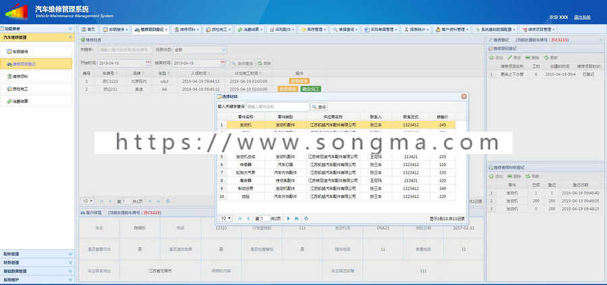Go to next page in 选择材料 dialog pager

coord(289,219)
